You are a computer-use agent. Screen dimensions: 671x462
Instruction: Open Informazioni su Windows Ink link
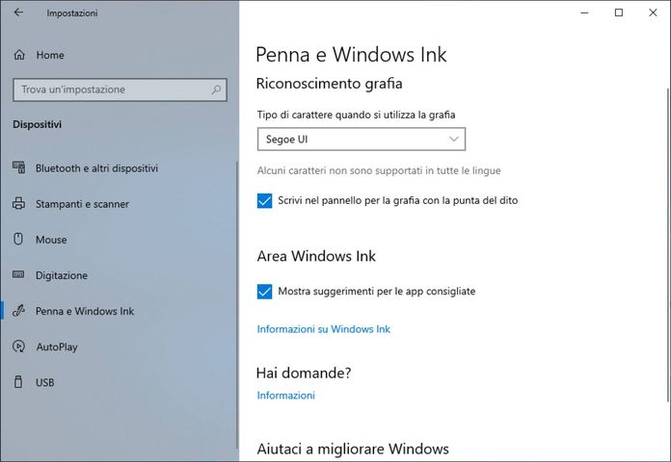(323, 329)
